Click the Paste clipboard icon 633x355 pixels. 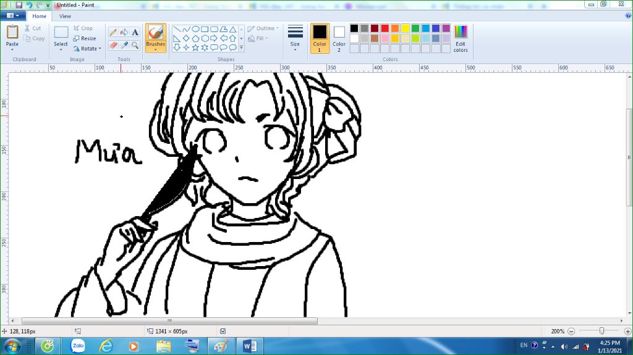pyautogui.click(x=12, y=32)
